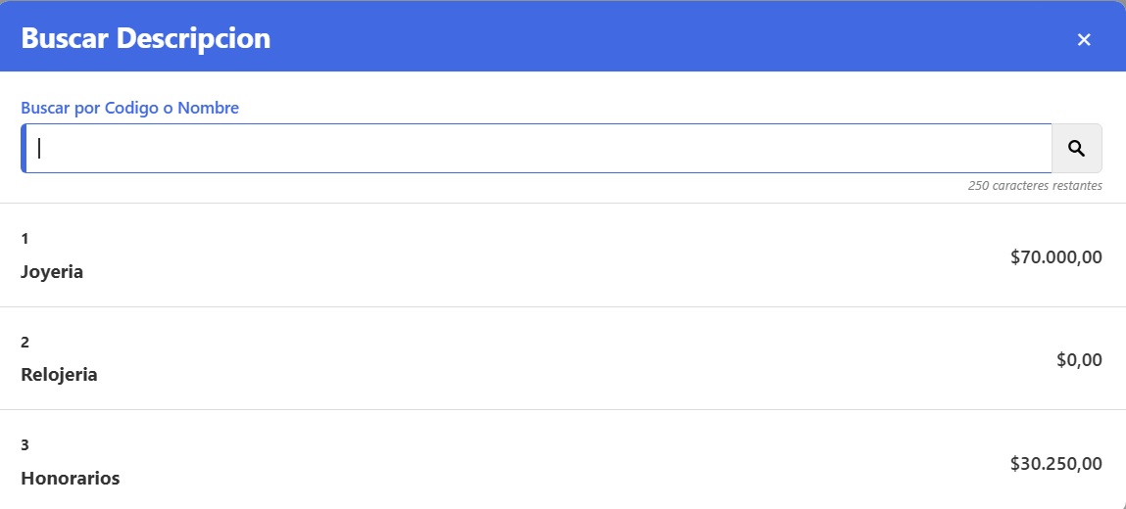1126x509 pixels.
Task: Click the "Buscar por Codigo o Nombre" label
Action: (x=129, y=108)
